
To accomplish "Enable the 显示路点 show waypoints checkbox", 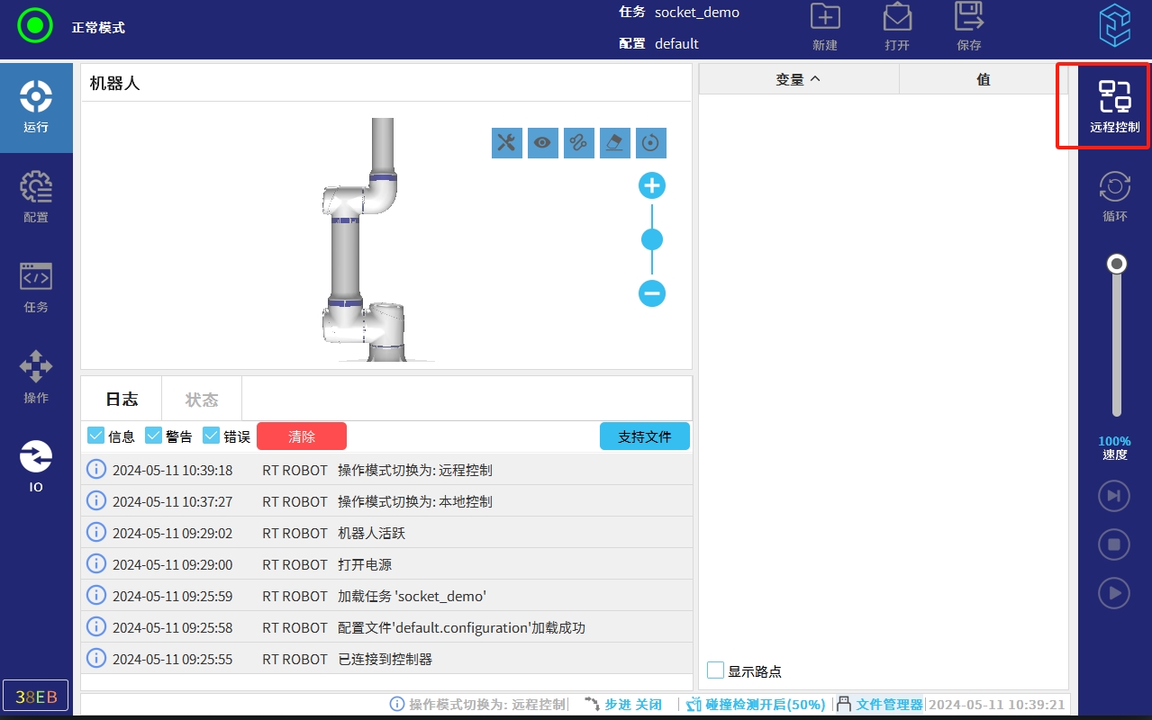I will click(x=716, y=670).
